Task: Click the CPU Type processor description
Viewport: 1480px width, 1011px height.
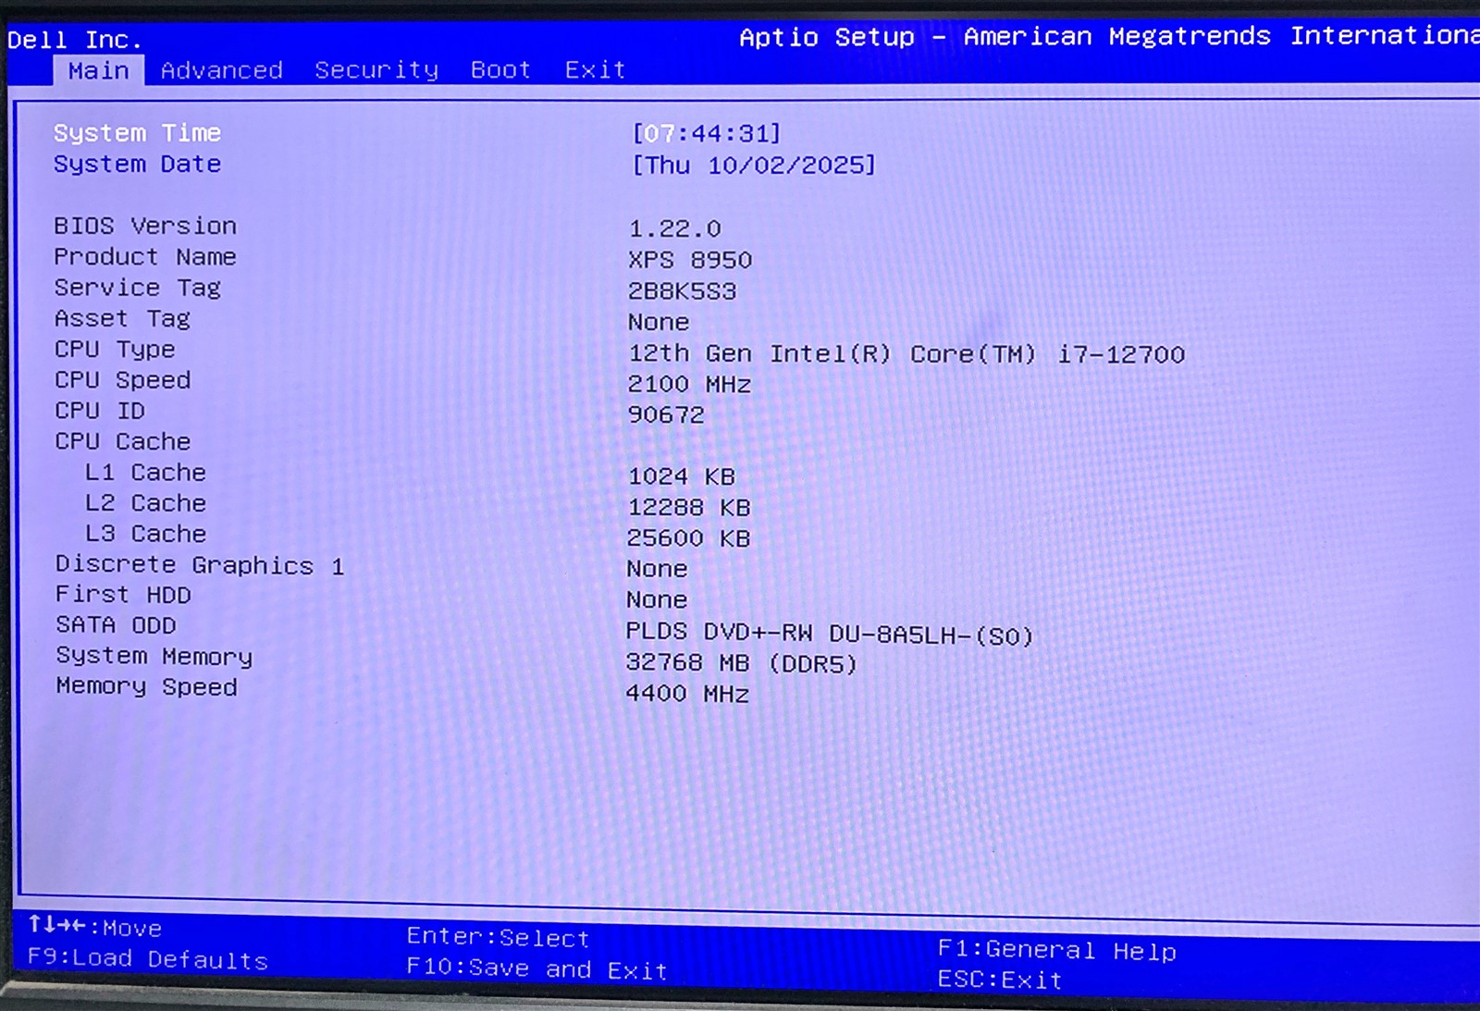Action: (906, 354)
